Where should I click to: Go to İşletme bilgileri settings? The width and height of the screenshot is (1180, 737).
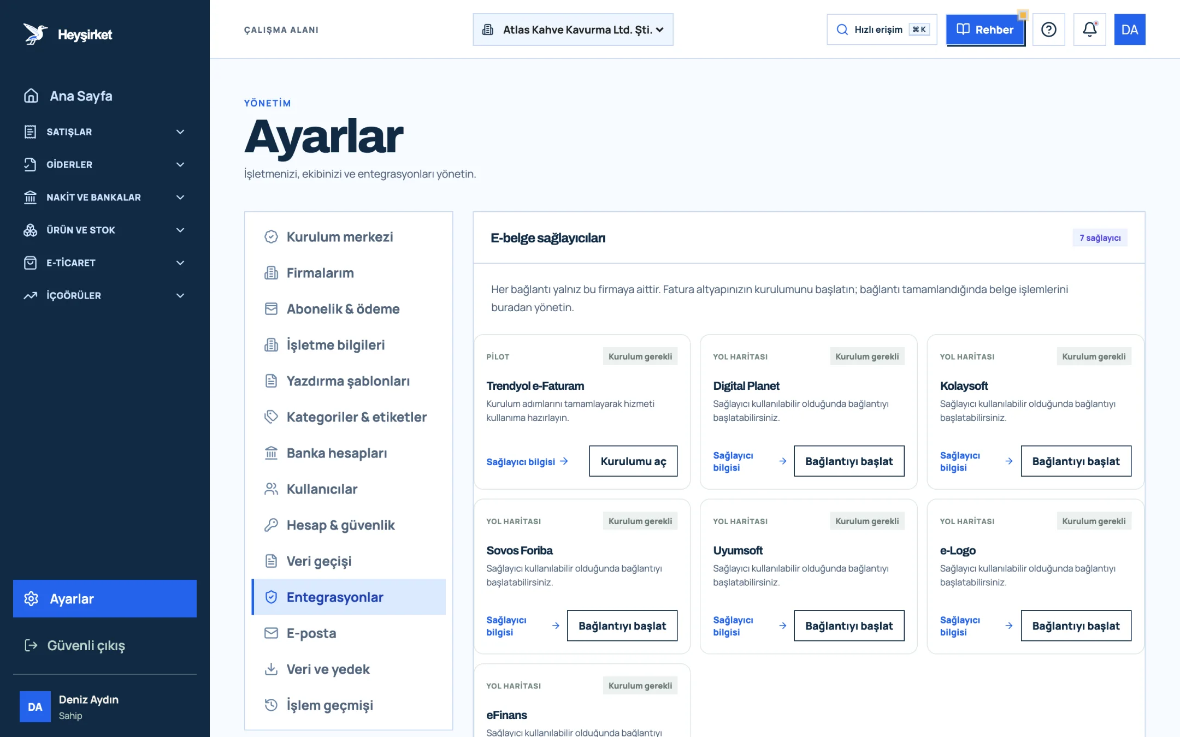(x=349, y=345)
